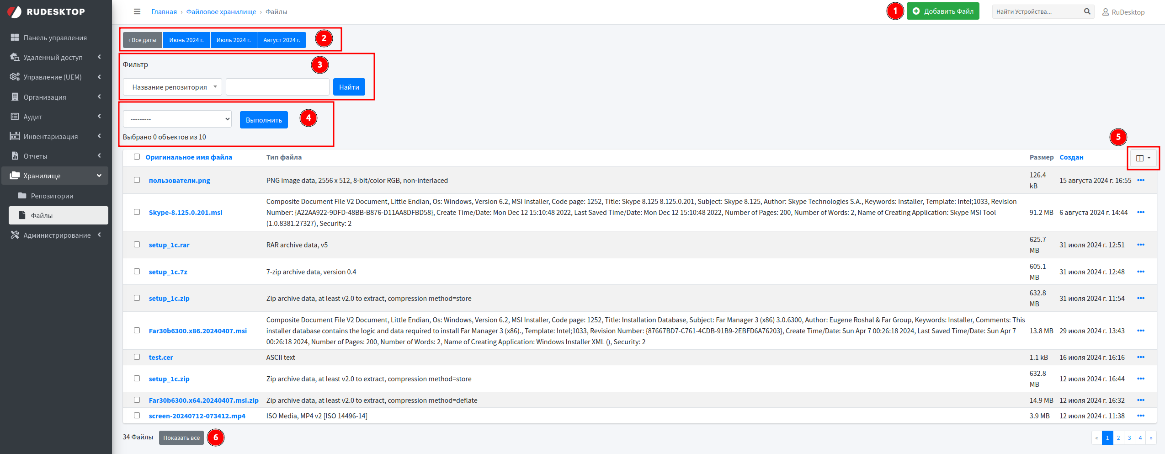This screenshot has width=1165, height=454.
Task: Open the Far30b6300.x86.20240407.msi file link
Action: tap(197, 331)
